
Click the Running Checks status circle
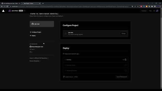coord(126,65)
